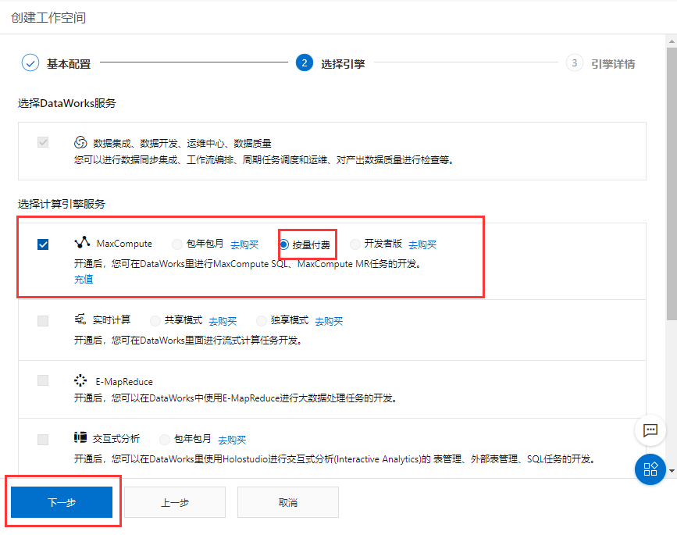The width and height of the screenshot is (677, 535).
Task: Click the scrollbar down arrow
Action: (x=672, y=471)
